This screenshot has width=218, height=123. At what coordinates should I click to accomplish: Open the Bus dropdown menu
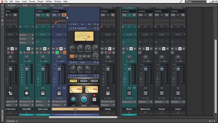[x=54, y=5]
